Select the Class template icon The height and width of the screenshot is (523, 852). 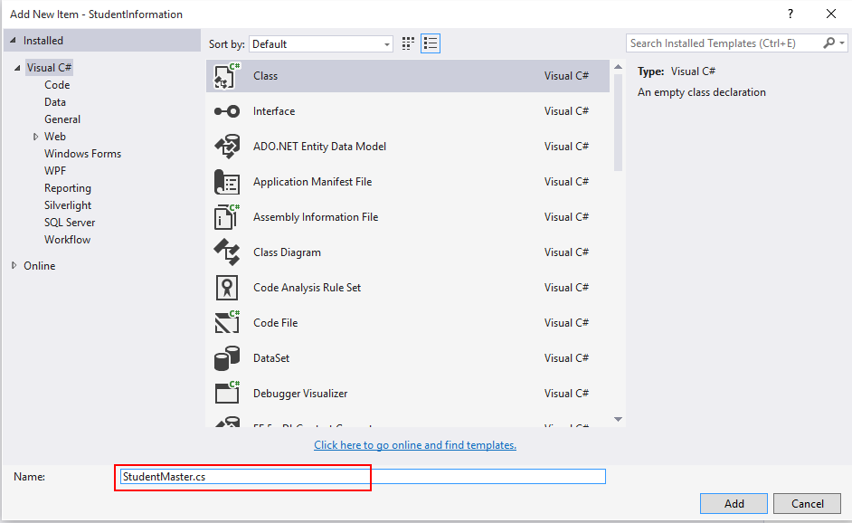226,76
